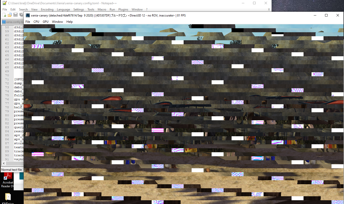Open Notepad++ Tools menu
Image resolution: width=344 pixels, height=204 pixels.
coord(91,9)
